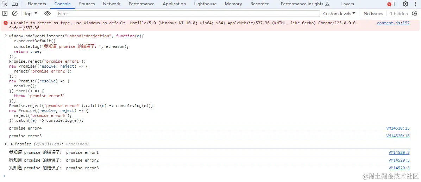Viewport: 421px width, 182px height.
Task: Open the Performance insights tab
Action: point(305,4)
